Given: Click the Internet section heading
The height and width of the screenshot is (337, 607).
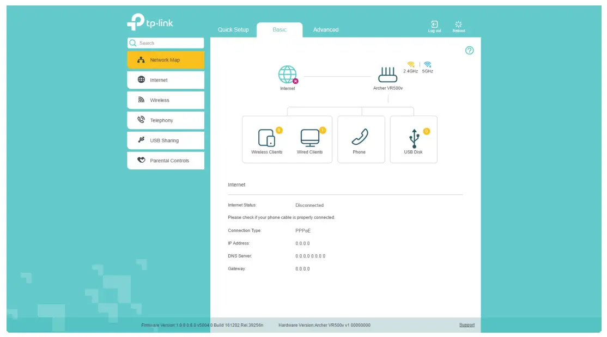Looking at the screenshot, I should pyautogui.click(x=236, y=185).
